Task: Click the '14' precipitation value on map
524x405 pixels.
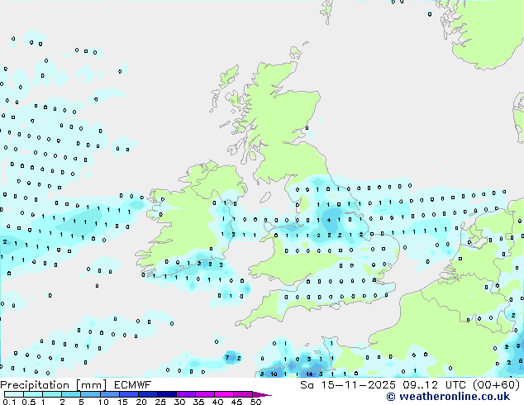Action: 309,374
